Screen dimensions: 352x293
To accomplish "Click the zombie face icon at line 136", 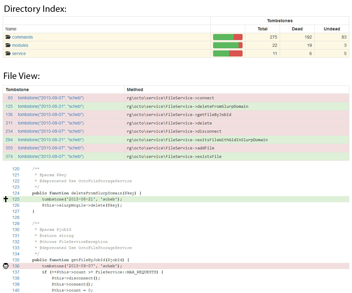I will pyautogui.click(x=5, y=266).
